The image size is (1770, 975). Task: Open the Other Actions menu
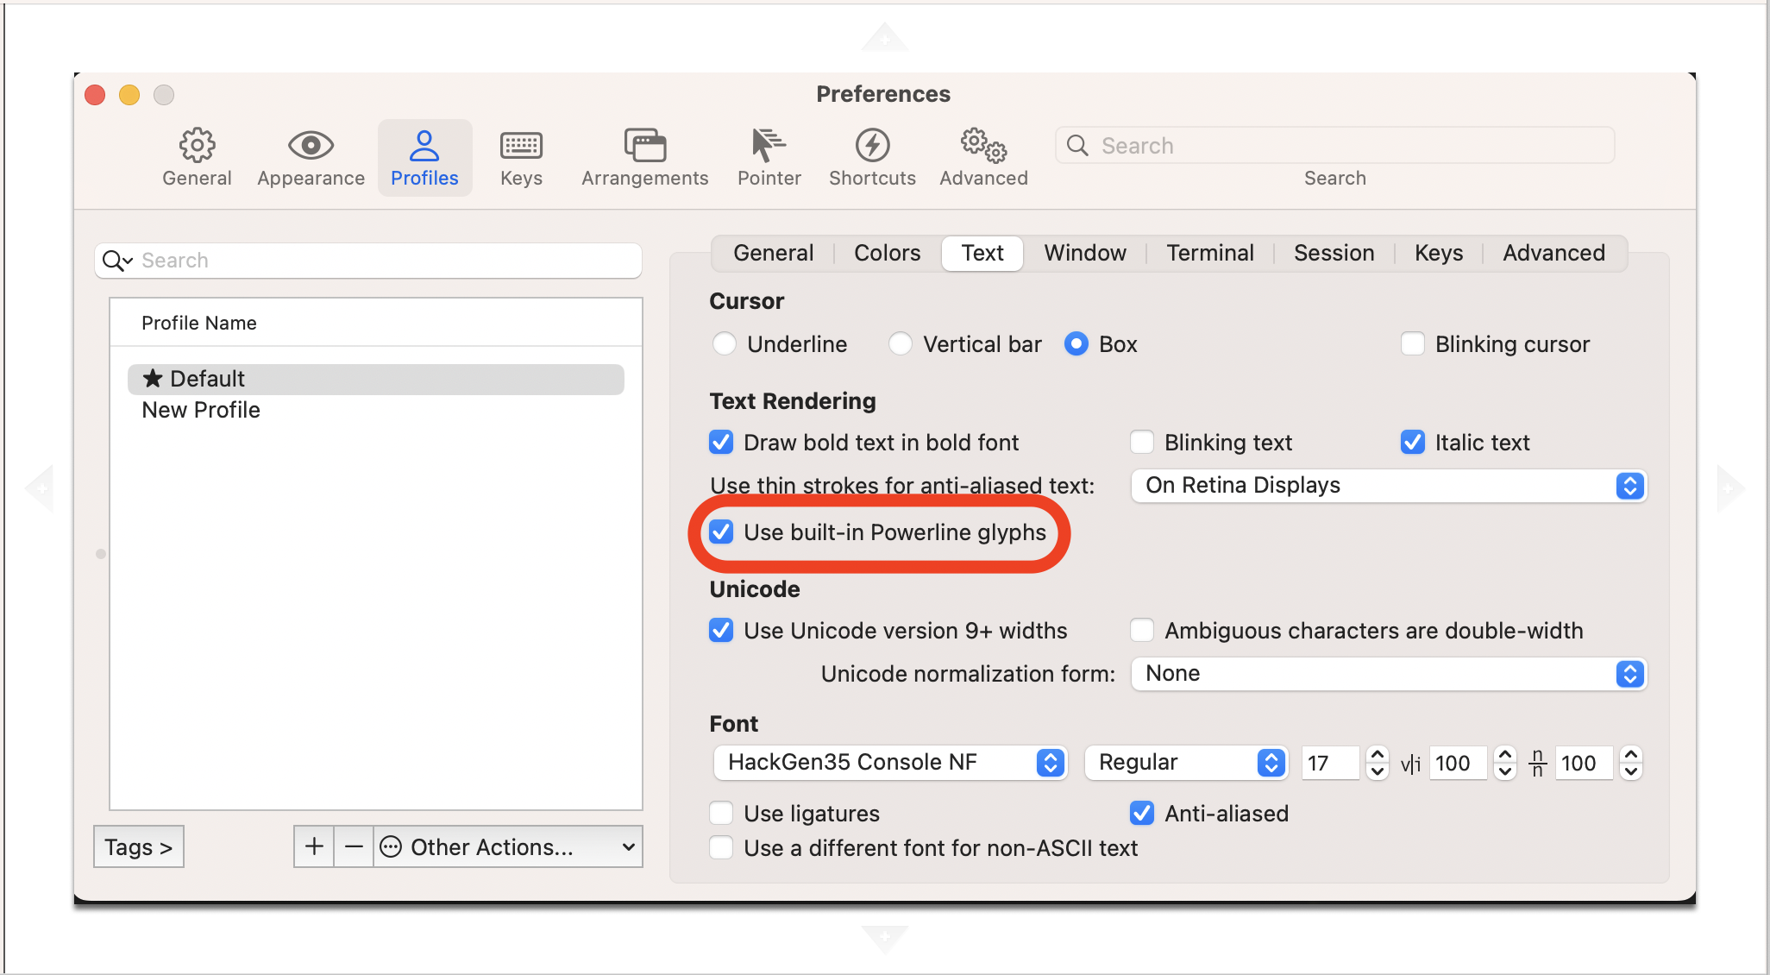(507, 846)
